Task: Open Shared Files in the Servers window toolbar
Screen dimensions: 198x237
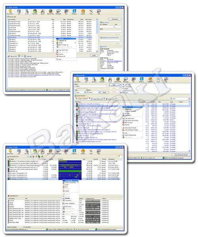Action: [50, 12]
